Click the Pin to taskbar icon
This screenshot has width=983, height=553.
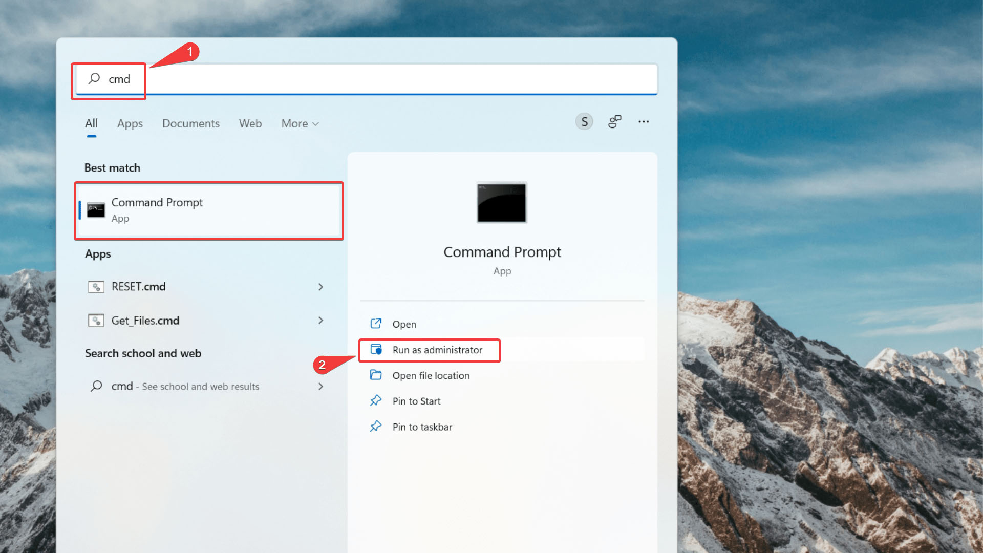point(376,426)
